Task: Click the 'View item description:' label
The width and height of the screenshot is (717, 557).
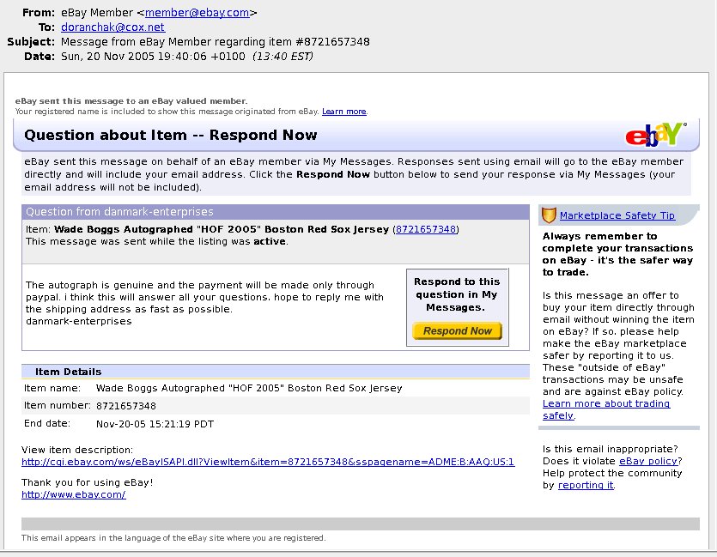Action: coord(77,450)
